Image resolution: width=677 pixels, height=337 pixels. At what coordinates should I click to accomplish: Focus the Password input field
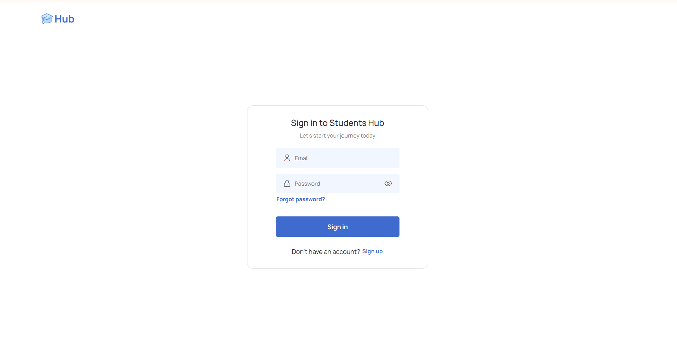(x=338, y=184)
